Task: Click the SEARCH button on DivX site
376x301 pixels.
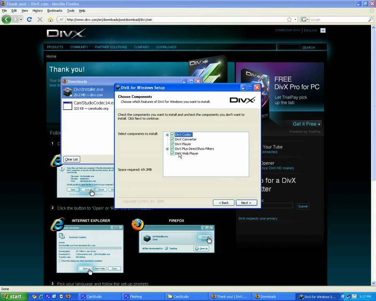Action: click(x=308, y=48)
